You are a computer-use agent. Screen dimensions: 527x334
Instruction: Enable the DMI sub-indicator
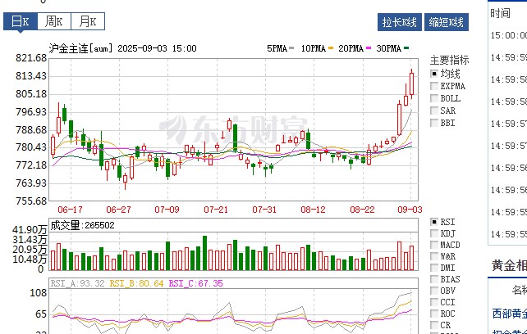pos(434,268)
